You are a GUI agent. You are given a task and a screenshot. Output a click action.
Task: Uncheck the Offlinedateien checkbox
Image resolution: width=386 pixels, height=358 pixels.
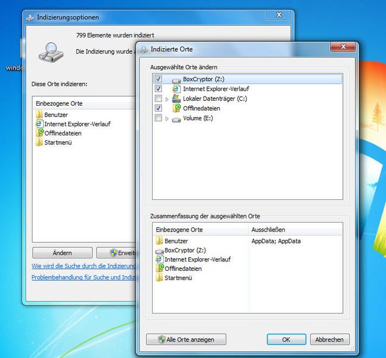click(158, 108)
